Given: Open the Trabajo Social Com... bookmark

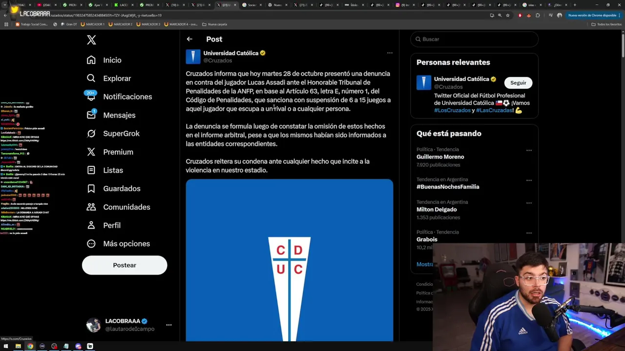Looking at the screenshot, I should pos(32,24).
